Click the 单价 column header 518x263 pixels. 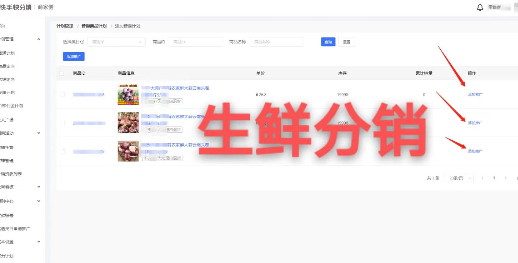[260, 73]
